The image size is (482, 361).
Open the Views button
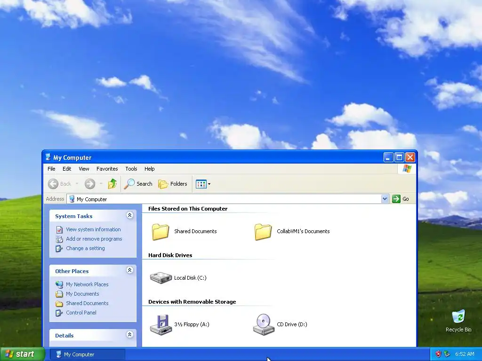click(201, 184)
